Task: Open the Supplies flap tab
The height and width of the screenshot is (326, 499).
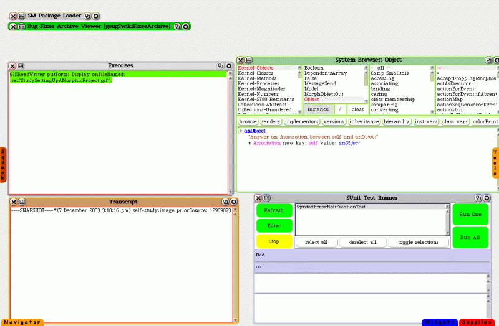Action: 477,322
